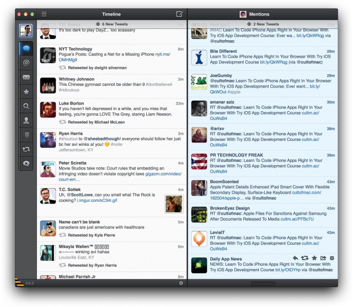Open the compose new tweet icon
353x307 pixels.
click(x=179, y=14)
